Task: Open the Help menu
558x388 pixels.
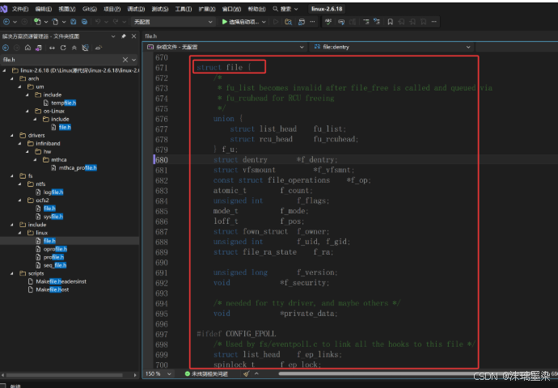Action: [256, 9]
